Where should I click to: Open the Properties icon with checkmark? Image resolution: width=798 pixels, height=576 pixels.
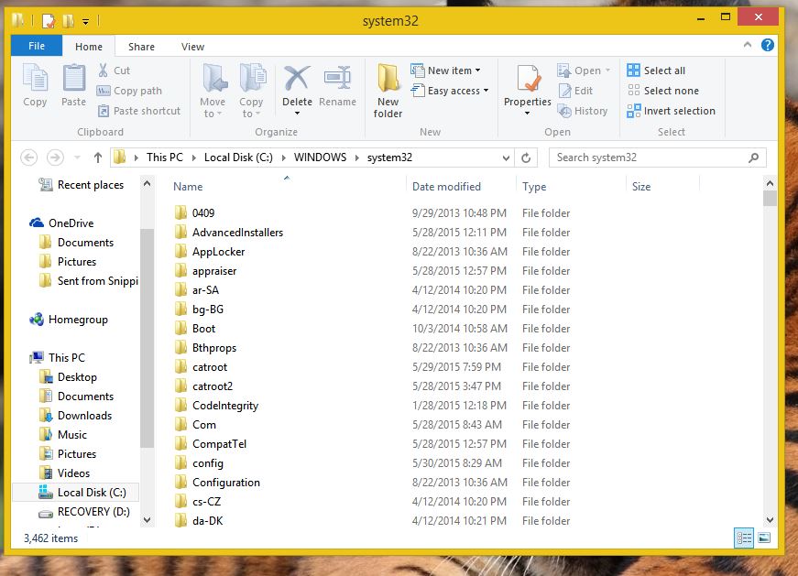[528, 78]
